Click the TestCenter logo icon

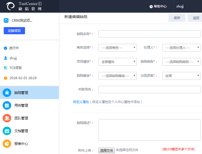click(x=11, y=6)
